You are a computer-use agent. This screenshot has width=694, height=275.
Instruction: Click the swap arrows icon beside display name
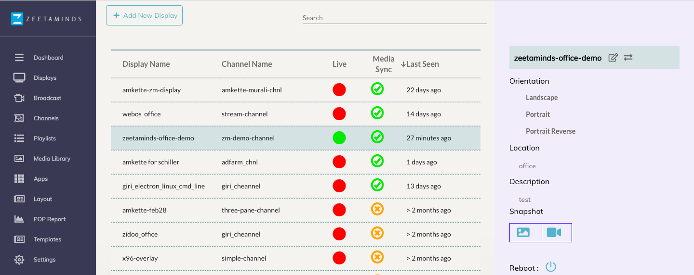pos(628,58)
